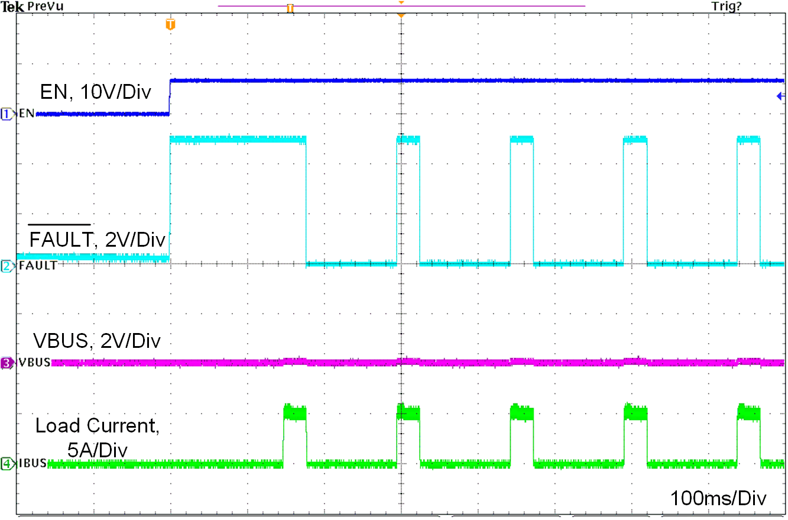788x520 pixels.
Task: Click the trigger indicator on the zoom bar
Action: click(290, 9)
